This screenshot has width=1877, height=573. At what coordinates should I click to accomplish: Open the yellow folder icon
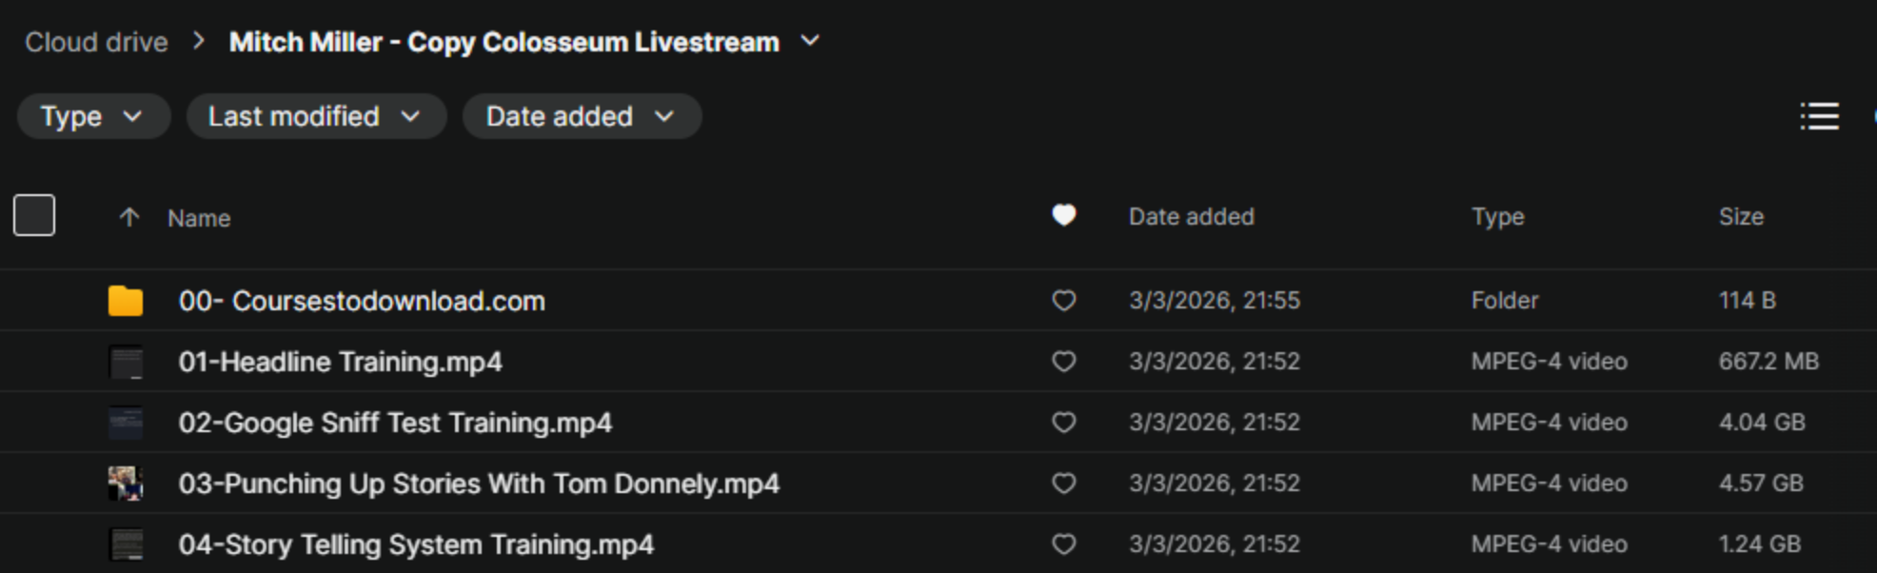(x=126, y=301)
